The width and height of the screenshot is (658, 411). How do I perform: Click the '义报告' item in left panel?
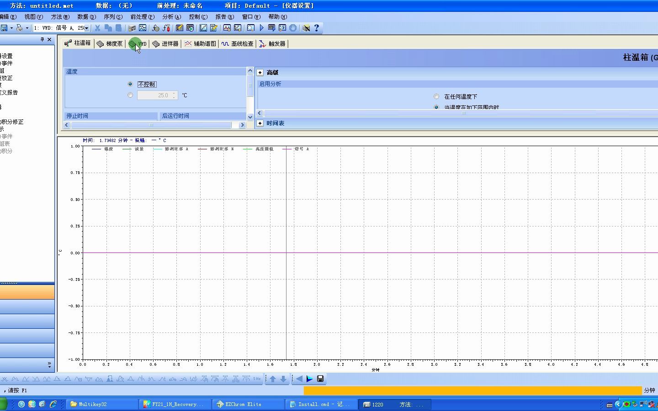coord(9,92)
